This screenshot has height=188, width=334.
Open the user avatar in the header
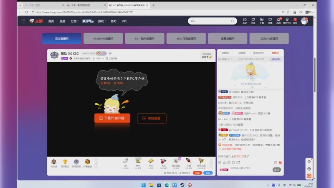click(304, 21)
